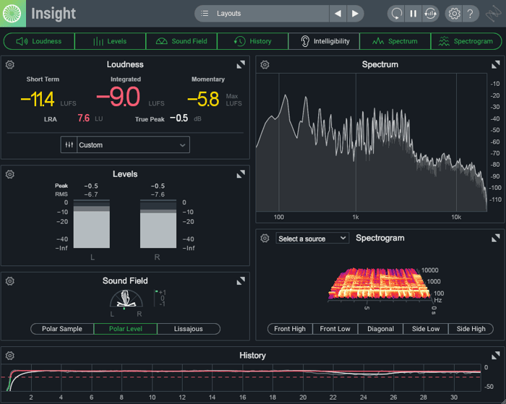Expand the Levels panel to full view
This screenshot has width=506, height=404.
pyautogui.click(x=241, y=175)
